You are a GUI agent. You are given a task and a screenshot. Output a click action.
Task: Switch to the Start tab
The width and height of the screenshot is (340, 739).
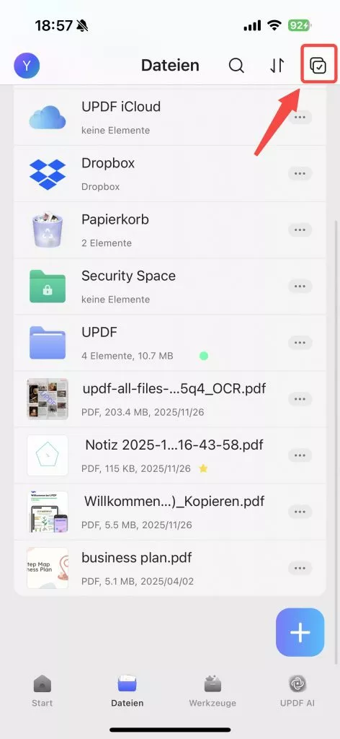[x=42, y=691]
